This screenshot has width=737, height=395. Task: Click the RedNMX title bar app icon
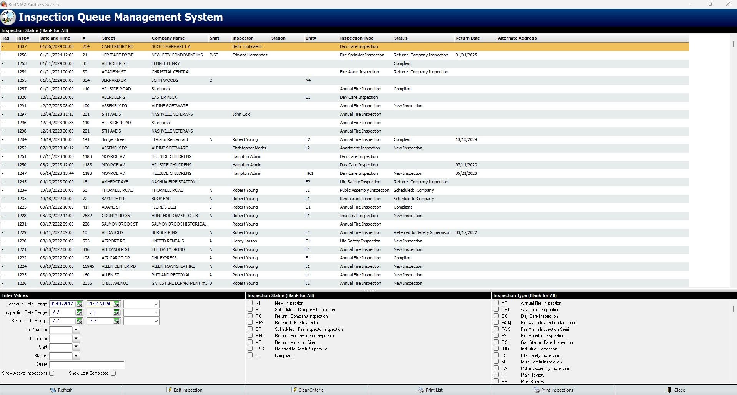coord(3,4)
